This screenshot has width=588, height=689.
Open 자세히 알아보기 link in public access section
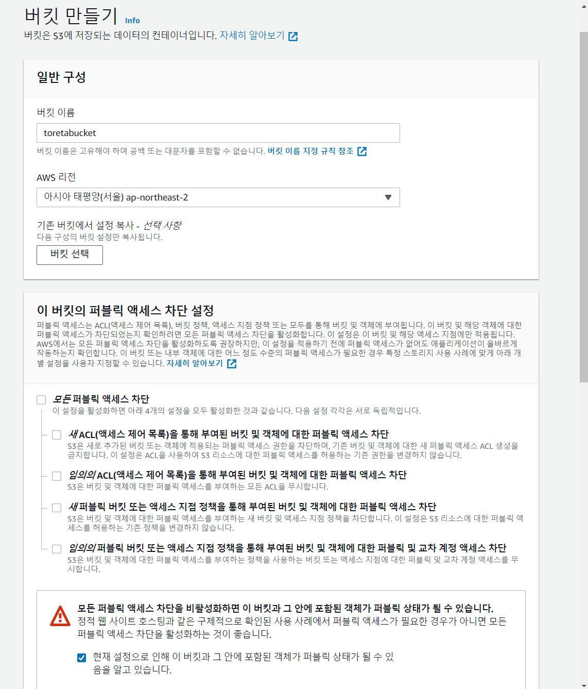pos(195,363)
